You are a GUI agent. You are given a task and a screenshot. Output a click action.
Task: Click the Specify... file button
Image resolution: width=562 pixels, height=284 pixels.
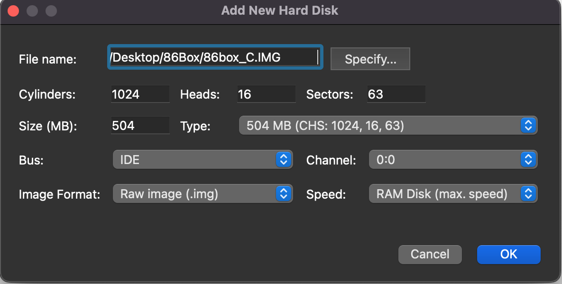pyautogui.click(x=370, y=59)
